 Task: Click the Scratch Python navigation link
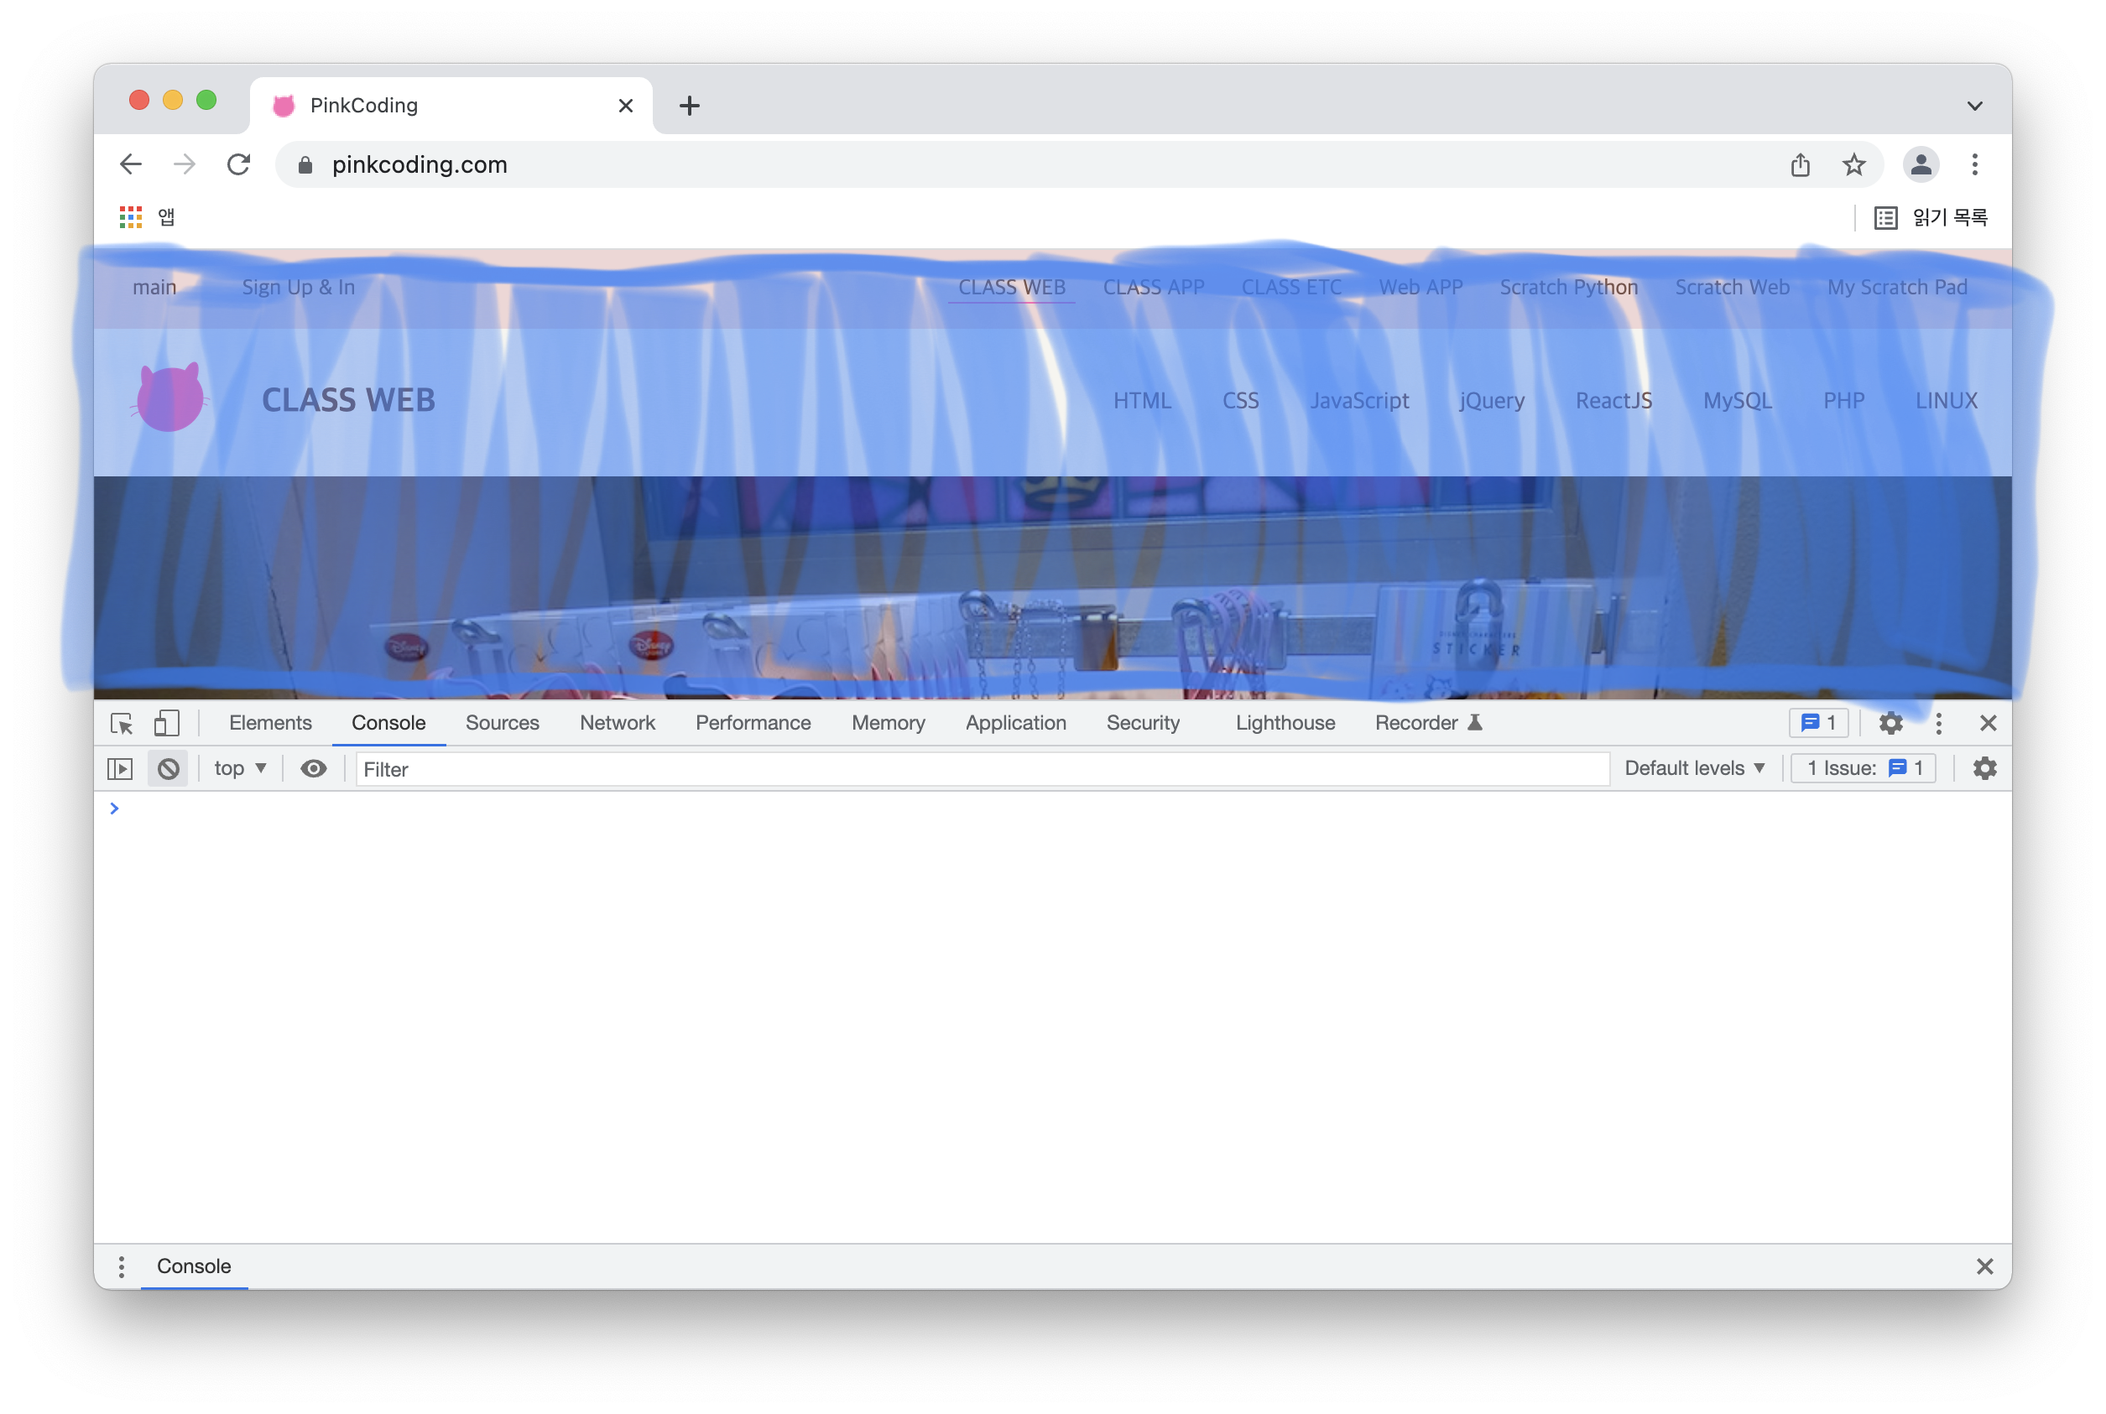click(1566, 286)
